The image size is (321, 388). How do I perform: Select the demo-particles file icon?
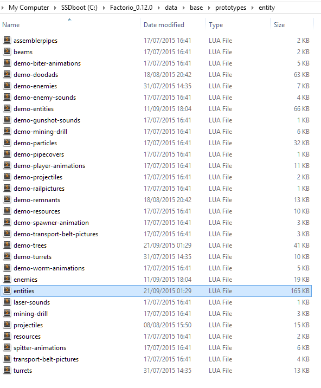(7, 143)
